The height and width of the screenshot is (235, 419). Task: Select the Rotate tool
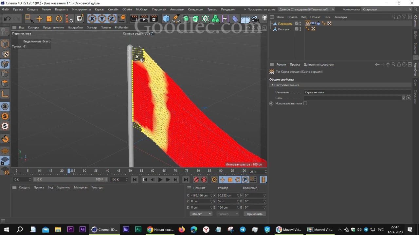click(x=59, y=19)
